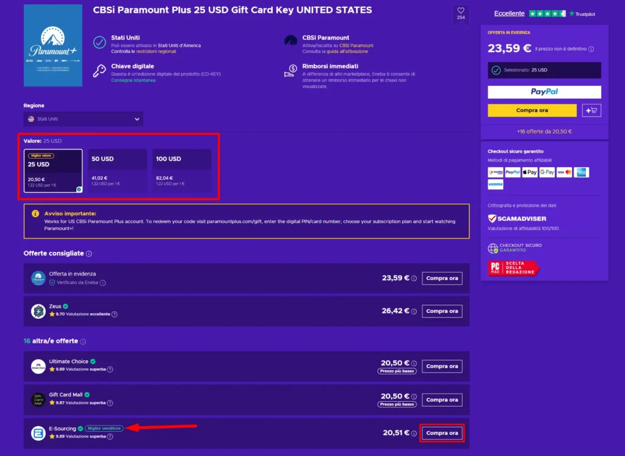Open the CBSI Paramount activation link
The image size is (625, 456).
pos(356,45)
